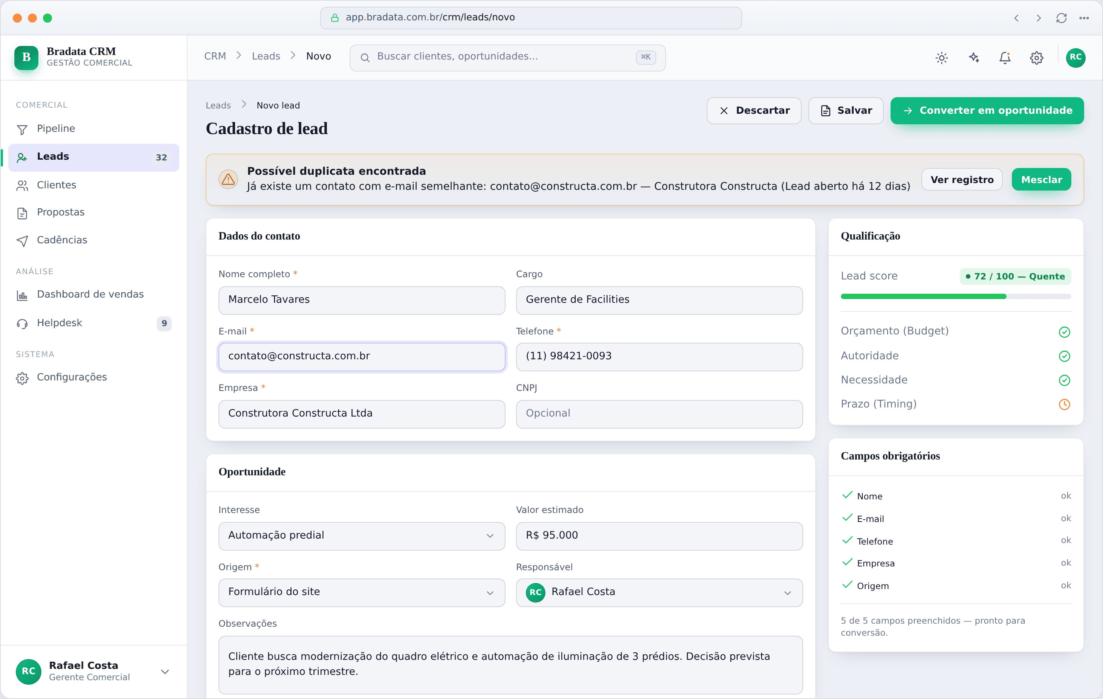Click the Clientes people icon
Image resolution: width=1103 pixels, height=699 pixels.
(22, 186)
